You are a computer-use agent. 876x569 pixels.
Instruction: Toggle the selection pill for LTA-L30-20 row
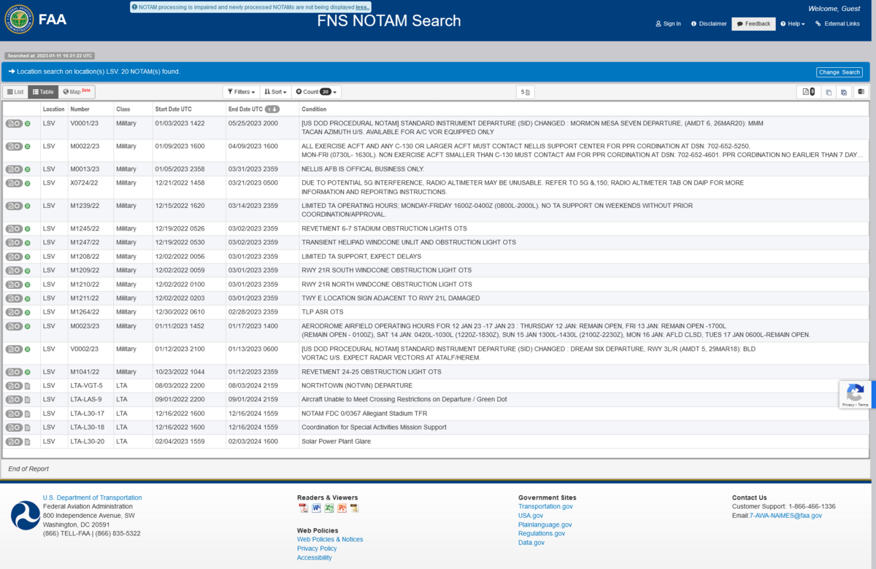point(13,441)
